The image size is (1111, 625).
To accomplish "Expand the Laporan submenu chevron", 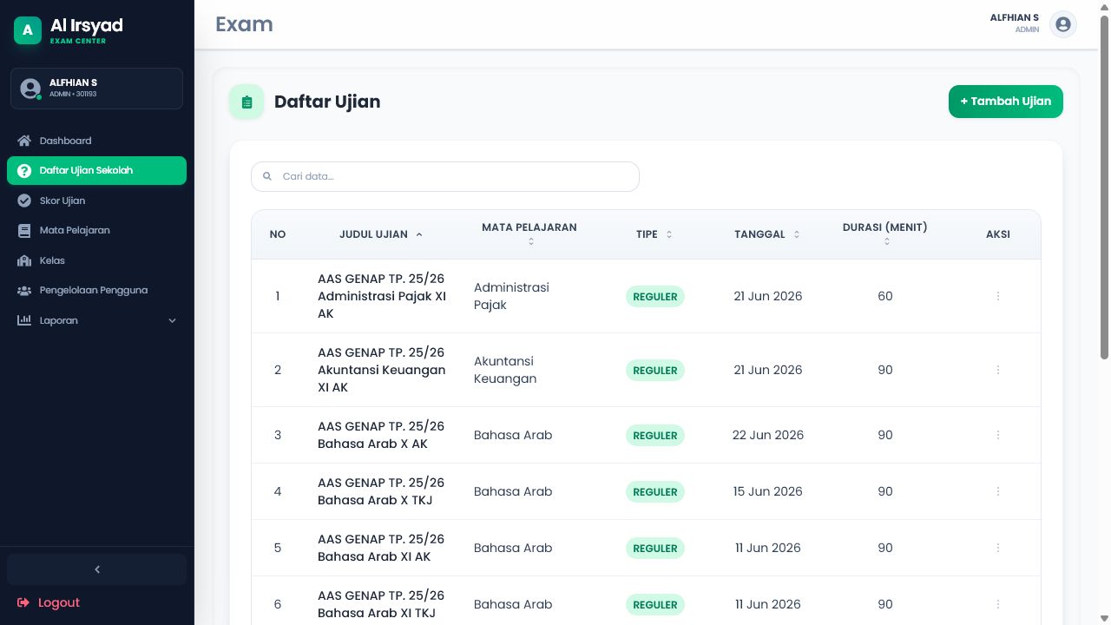I will pyautogui.click(x=172, y=320).
